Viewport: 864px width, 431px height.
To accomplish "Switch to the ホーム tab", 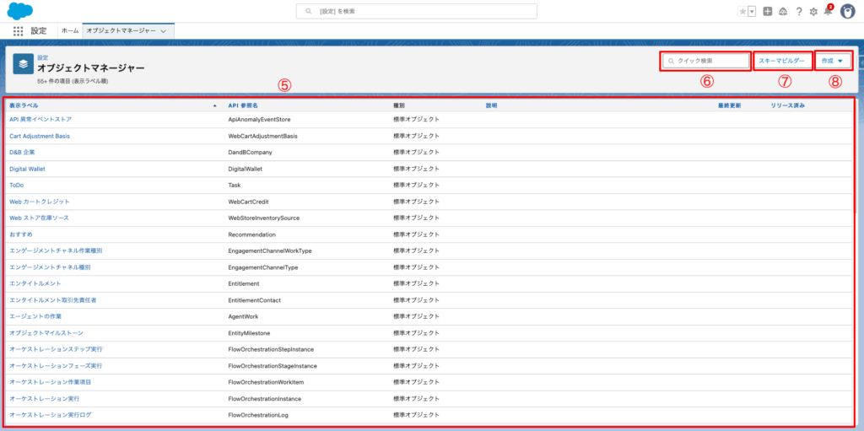I will pos(70,30).
